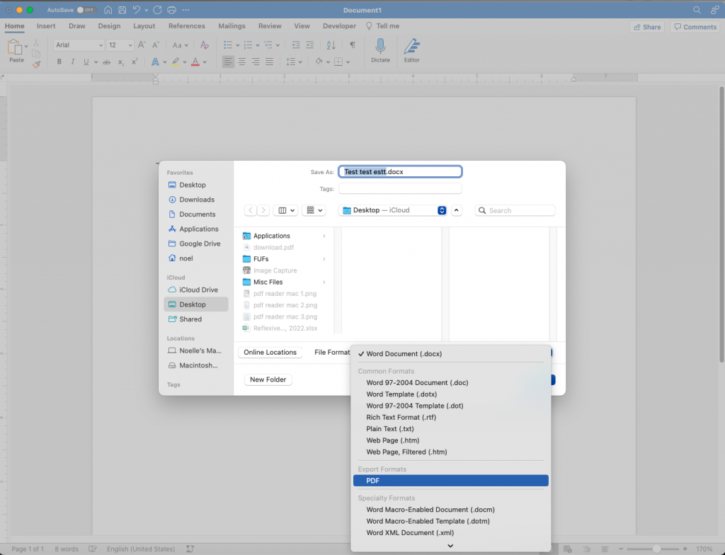Select Downloads in the Favorites sidebar
This screenshot has width=725, height=555.
click(196, 200)
